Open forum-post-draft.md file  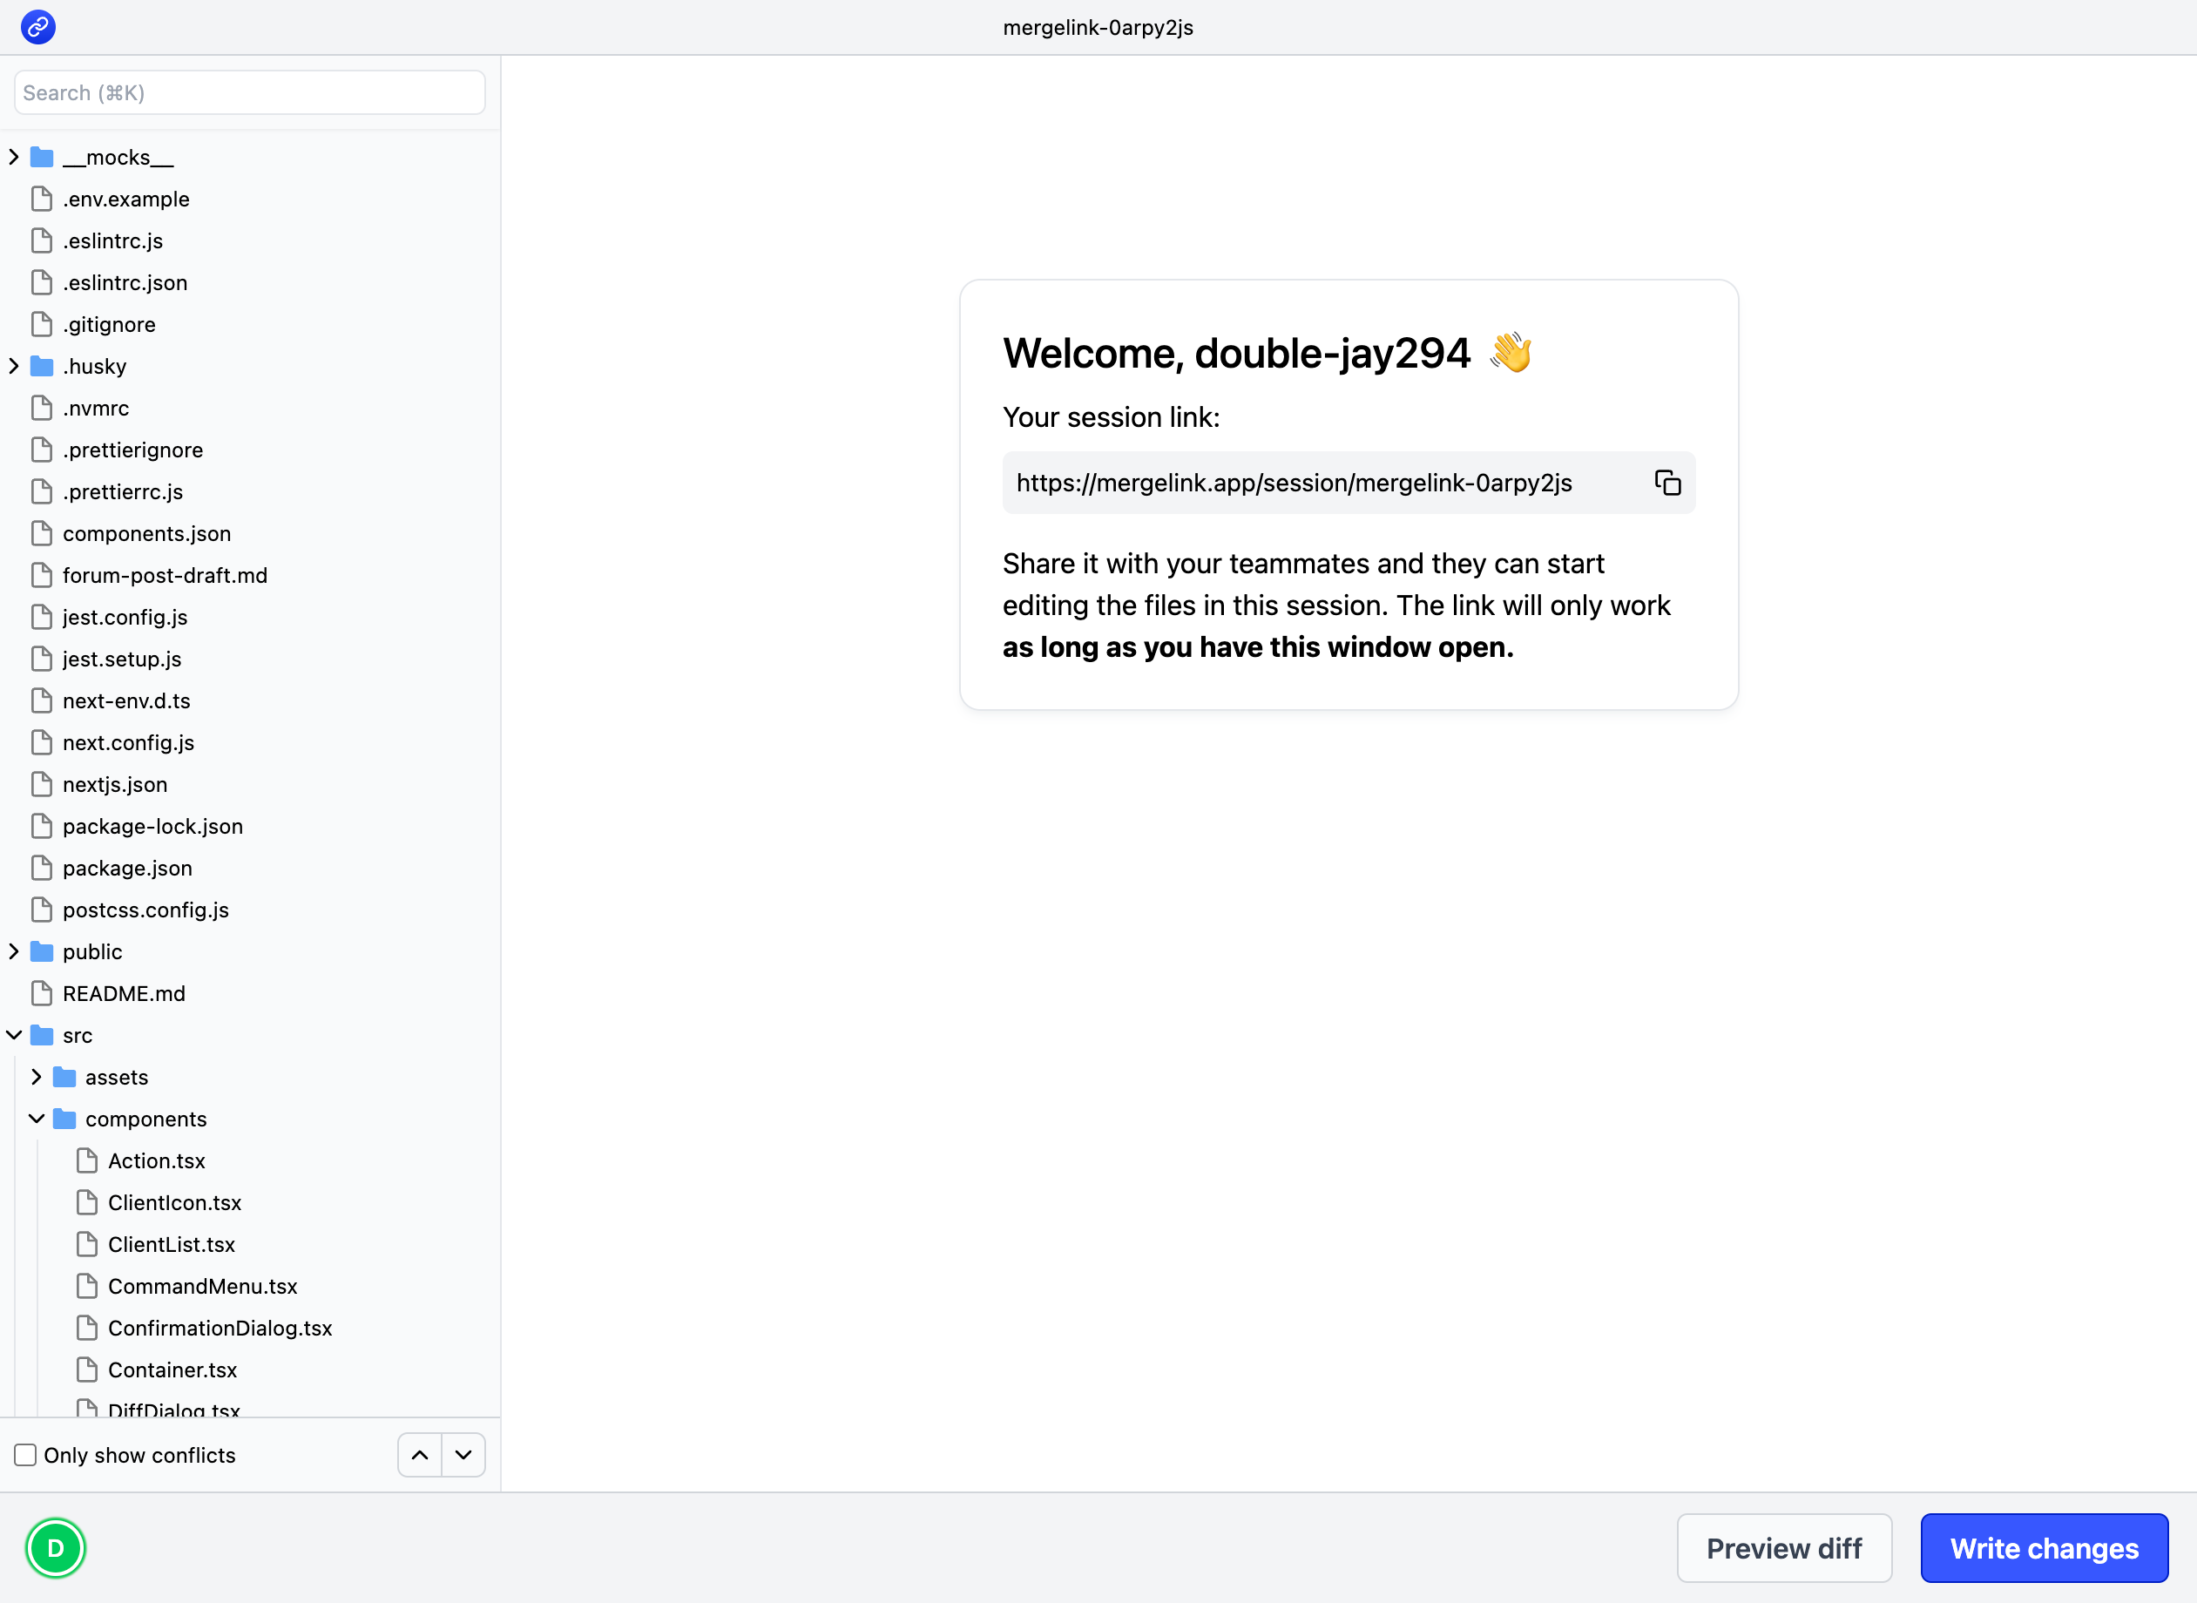165,575
